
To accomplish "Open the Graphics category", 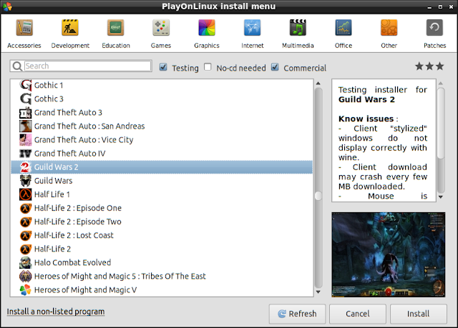I will [207, 34].
